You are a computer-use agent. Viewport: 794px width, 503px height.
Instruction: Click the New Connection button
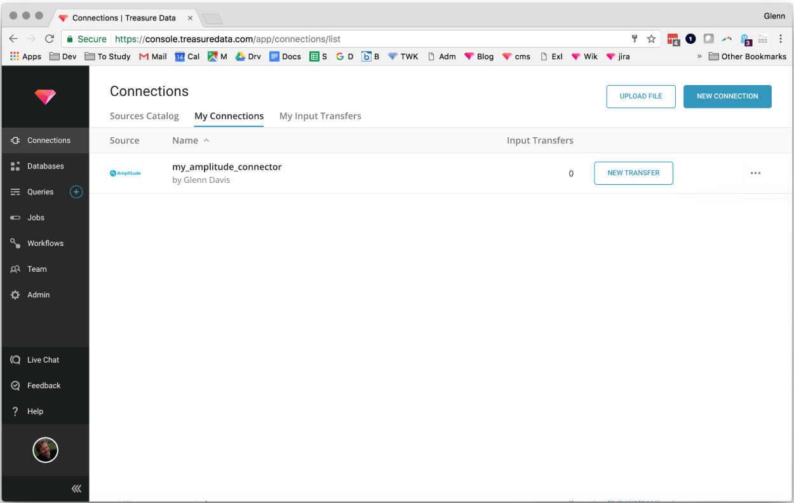727,97
